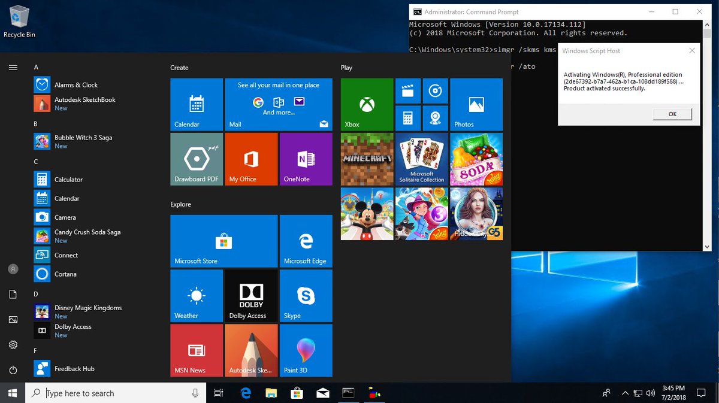Open Task View on the taskbar
Viewport: 719px width, 403px height.
tap(219, 393)
